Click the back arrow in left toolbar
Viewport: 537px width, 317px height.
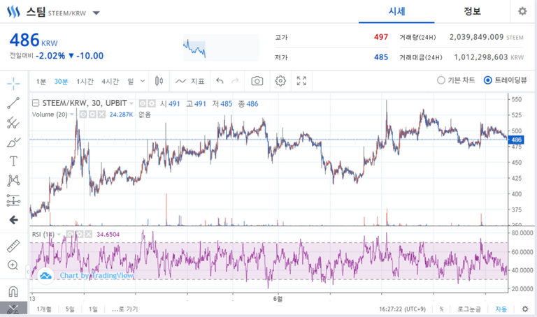[x=13, y=219]
